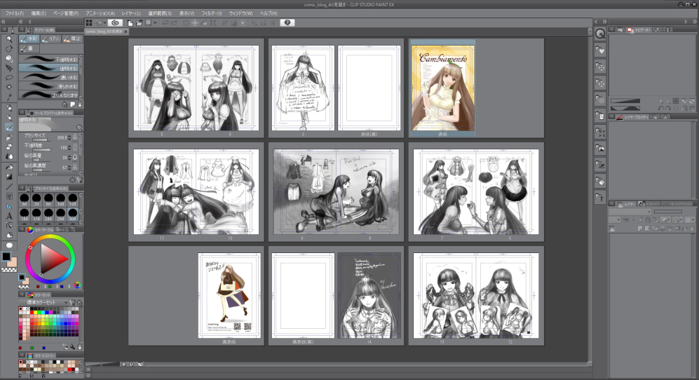The image size is (699, 380).
Task: Choose the 不透明水彩 brush
Action: 48,59
